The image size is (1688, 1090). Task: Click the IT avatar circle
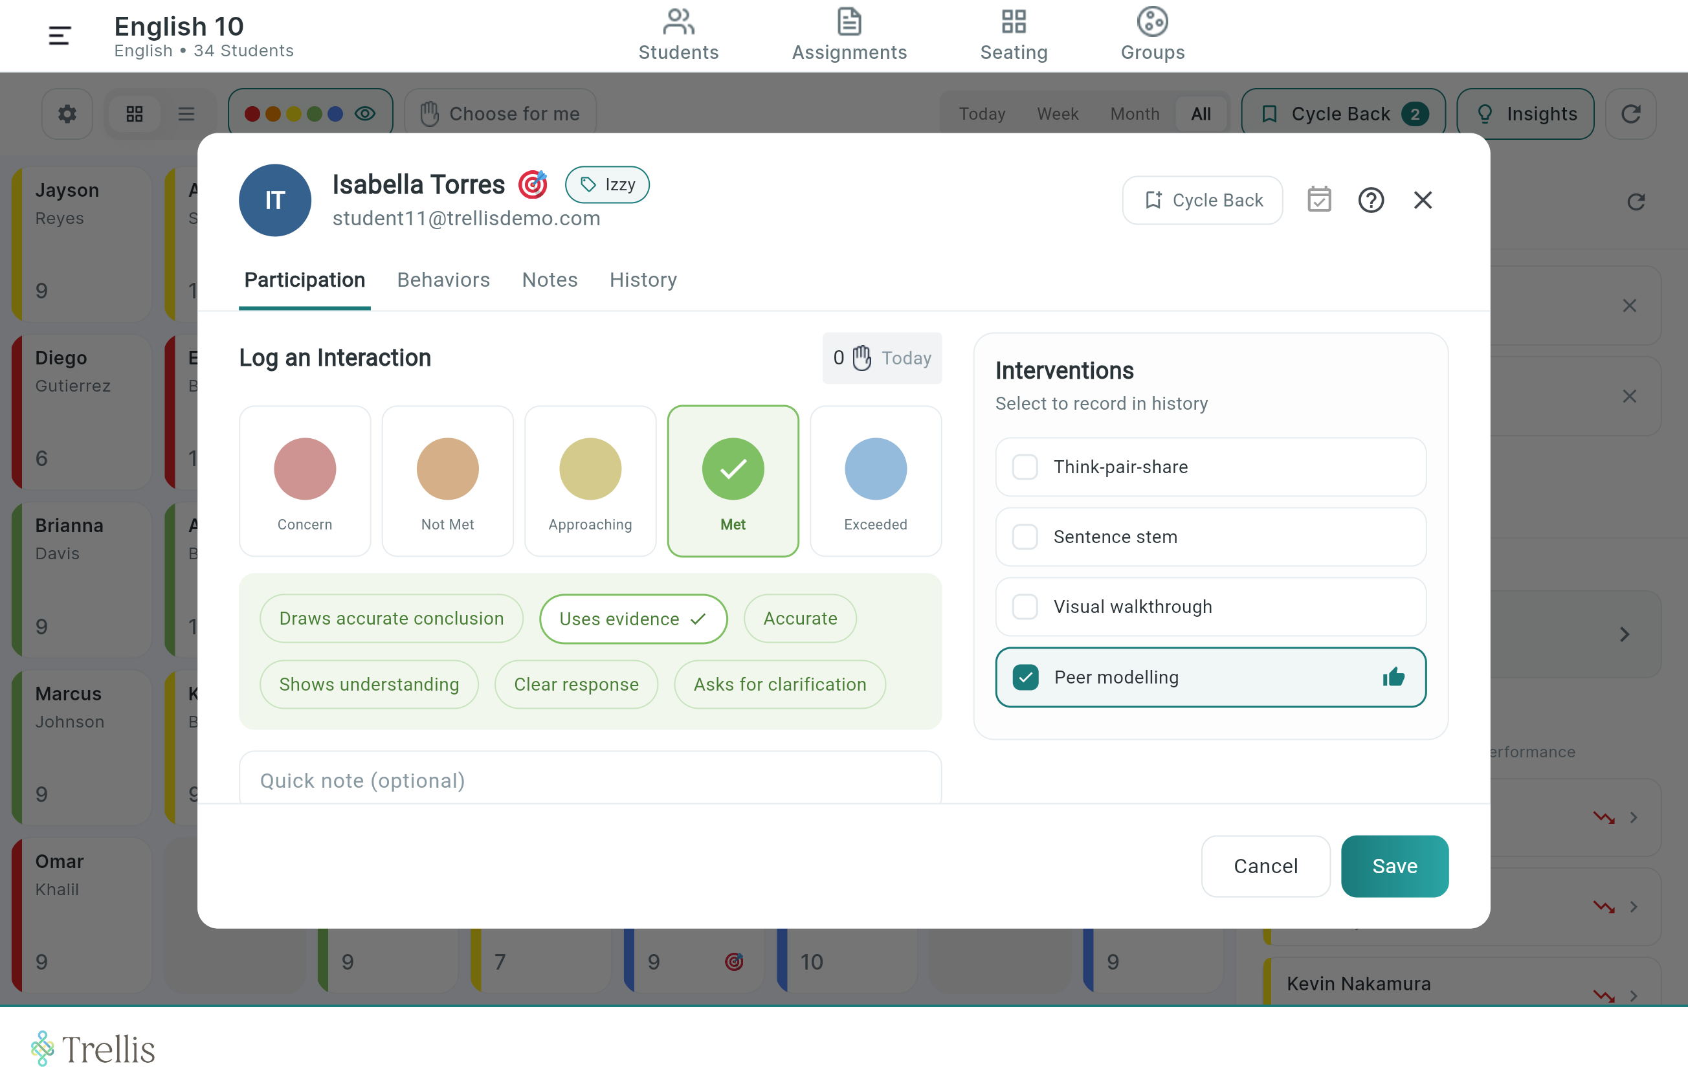coord(274,200)
